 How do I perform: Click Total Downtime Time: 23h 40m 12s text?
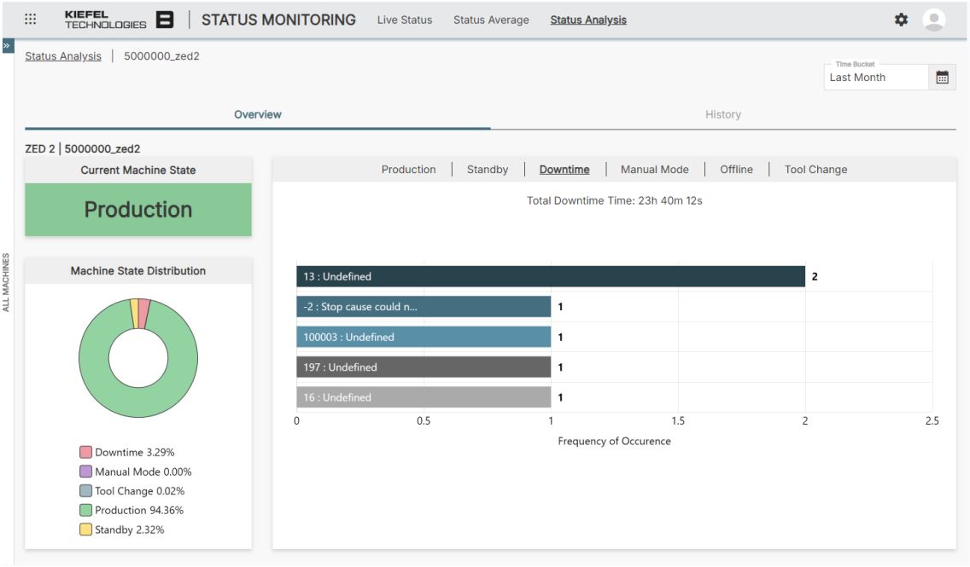pos(614,200)
